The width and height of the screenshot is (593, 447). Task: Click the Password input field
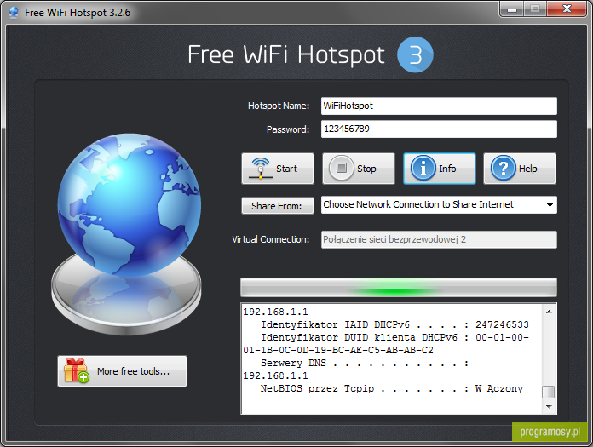point(439,129)
